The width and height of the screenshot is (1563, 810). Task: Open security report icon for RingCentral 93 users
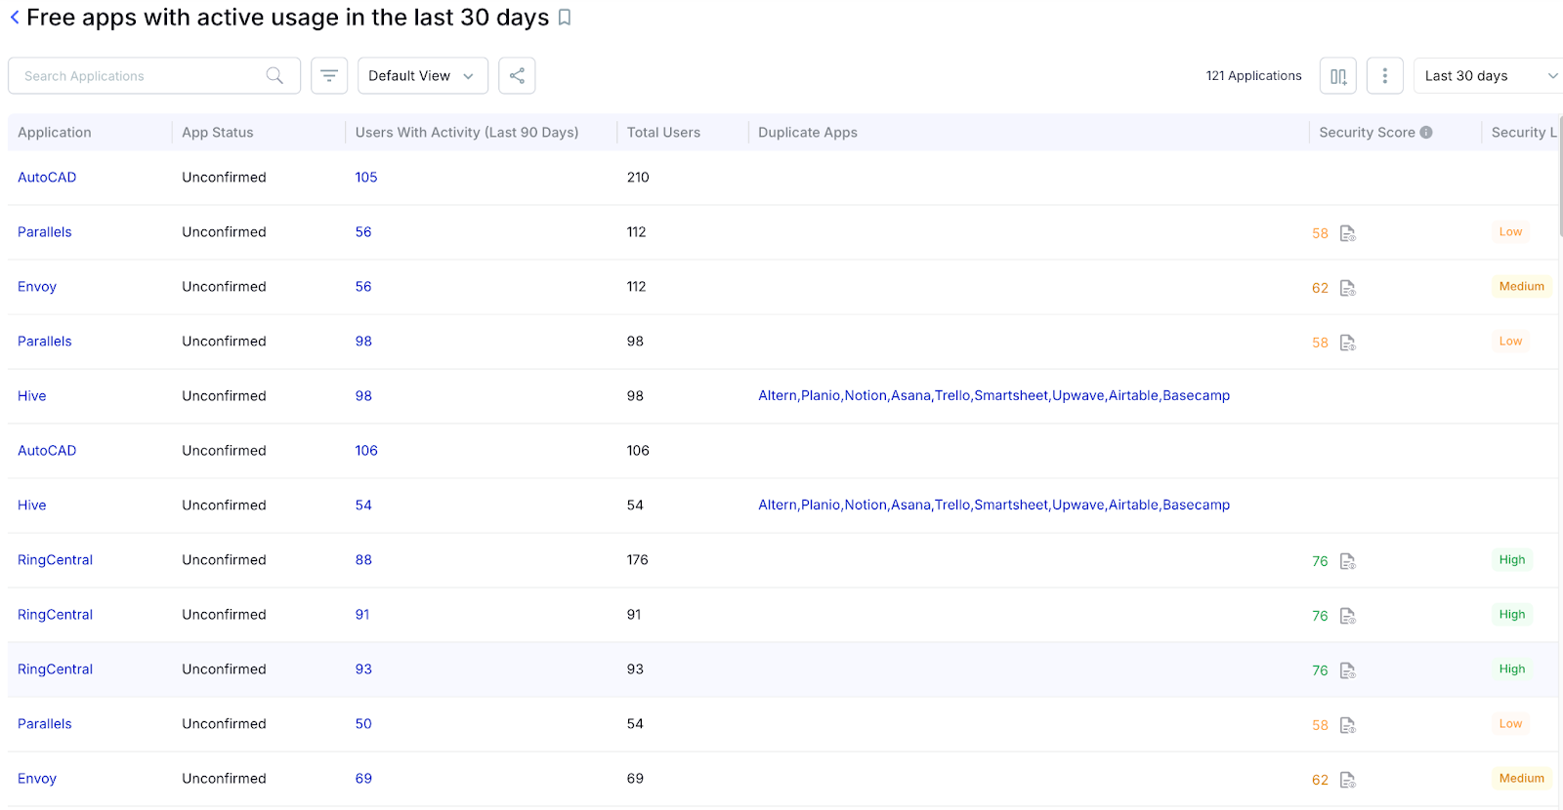pyautogui.click(x=1348, y=670)
